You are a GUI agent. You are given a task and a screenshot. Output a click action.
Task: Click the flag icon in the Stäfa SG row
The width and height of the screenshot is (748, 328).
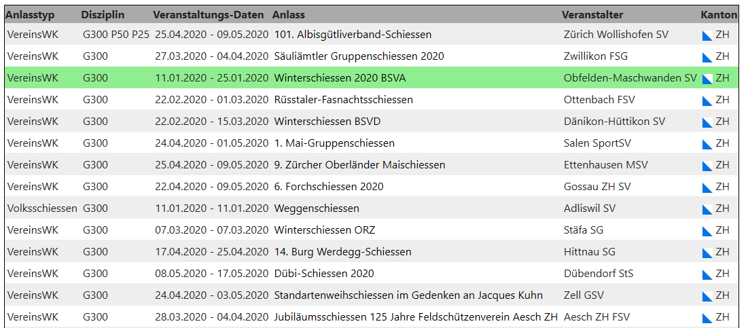(x=707, y=231)
